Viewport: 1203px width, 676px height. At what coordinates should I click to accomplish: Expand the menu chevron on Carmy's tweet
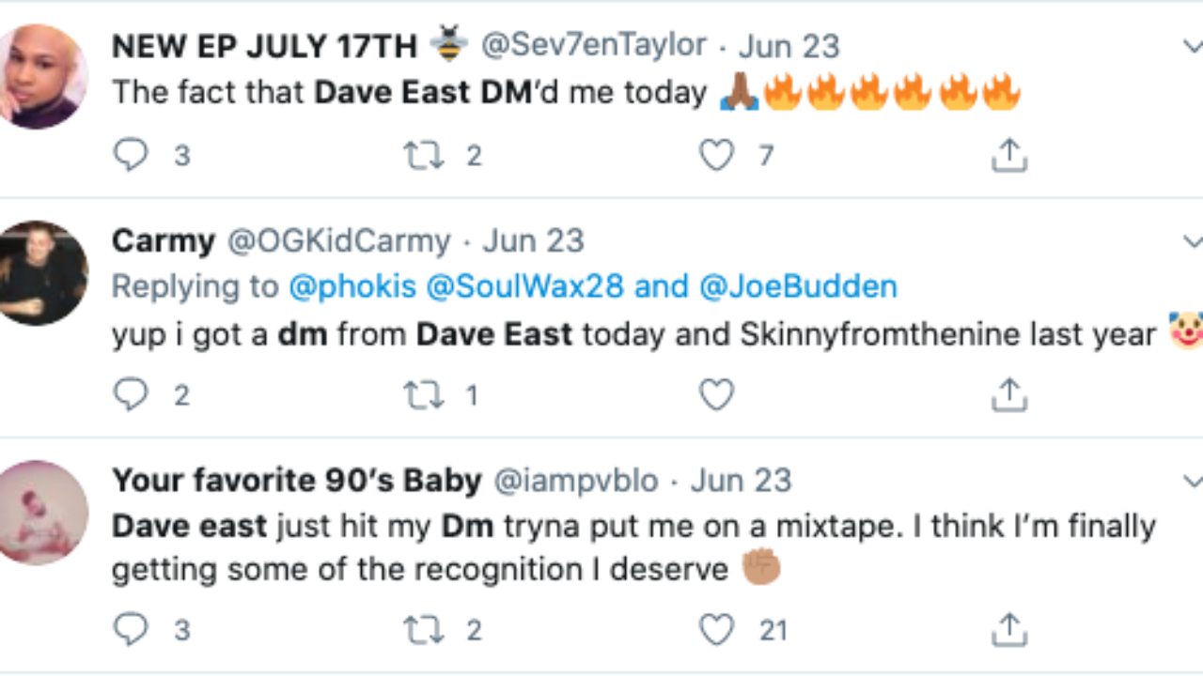click(1192, 241)
